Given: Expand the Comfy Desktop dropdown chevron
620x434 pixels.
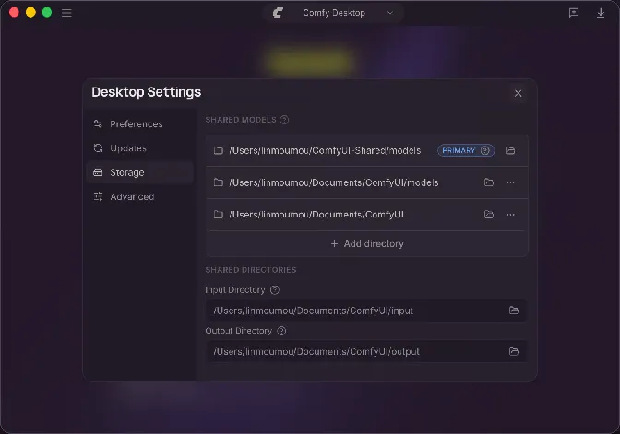Looking at the screenshot, I should (x=390, y=13).
